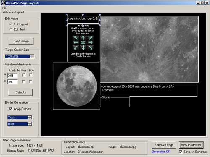The image size is (210, 157).
Task: Select the title text box with font size=5
Action: click(x=83, y=20)
